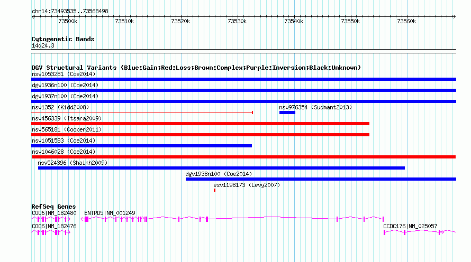Click the 73530k ruler tick label
The width and height of the screenshot is (471, 262).
pos(237,21)
